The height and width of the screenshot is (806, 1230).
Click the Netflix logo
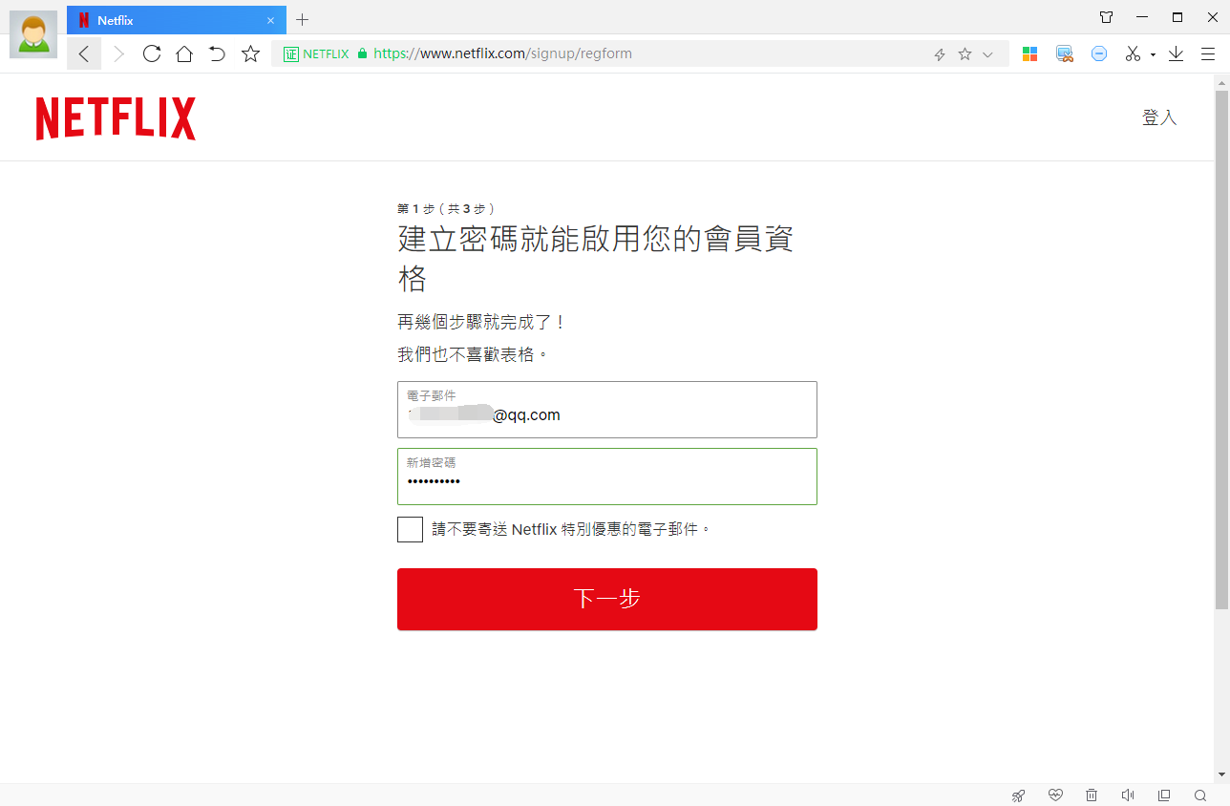tap(116, 118)
